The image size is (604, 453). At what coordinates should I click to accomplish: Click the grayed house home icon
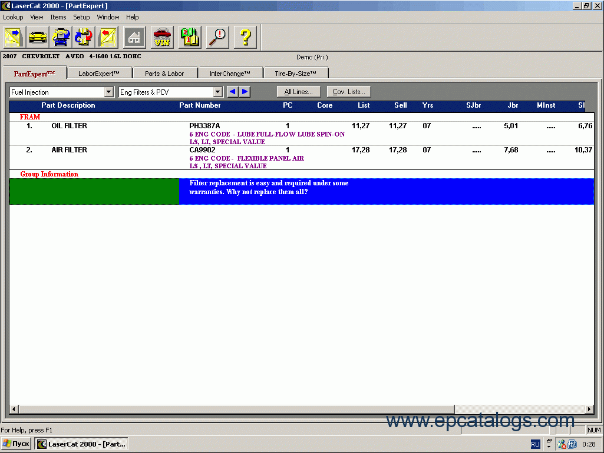(x=134, y=37)
